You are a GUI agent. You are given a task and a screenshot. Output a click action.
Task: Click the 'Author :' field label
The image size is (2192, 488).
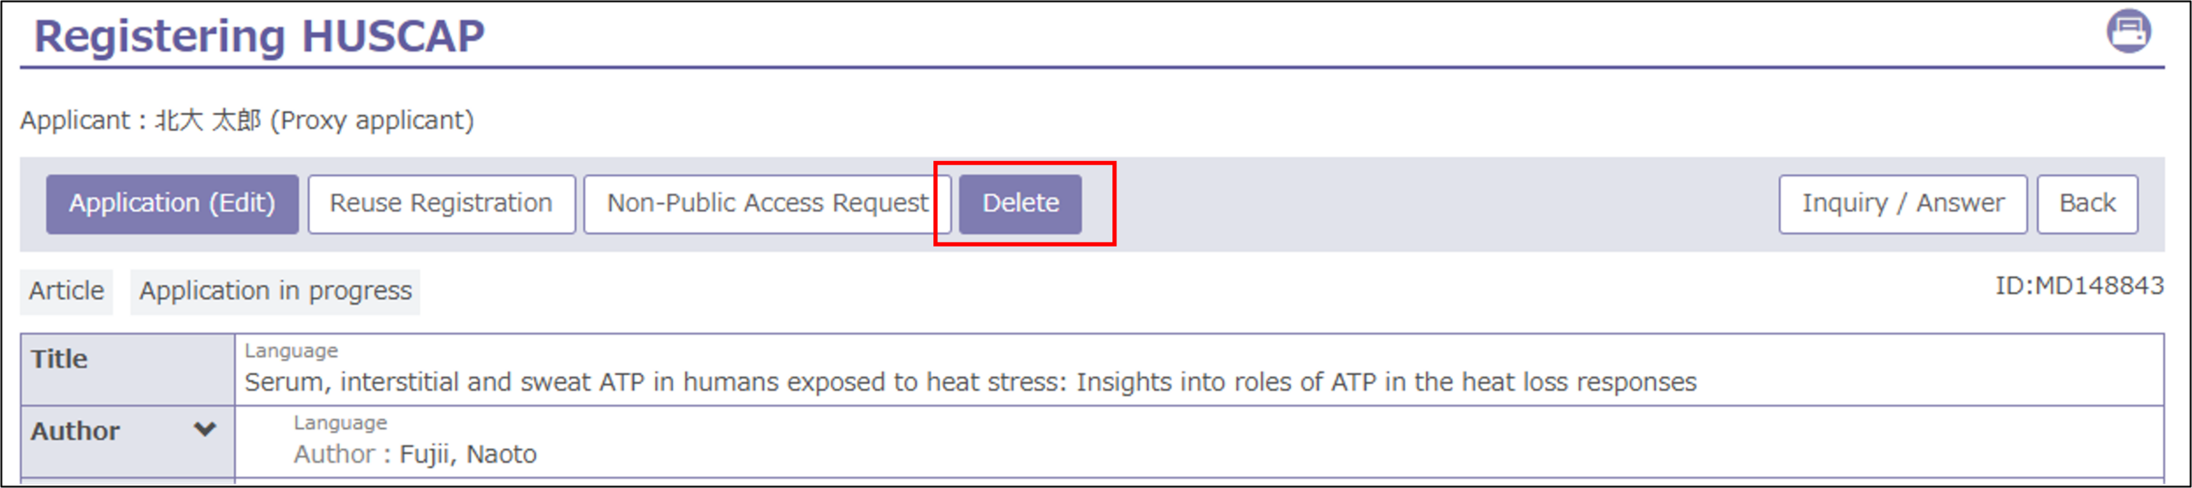[x=342, y=454]
